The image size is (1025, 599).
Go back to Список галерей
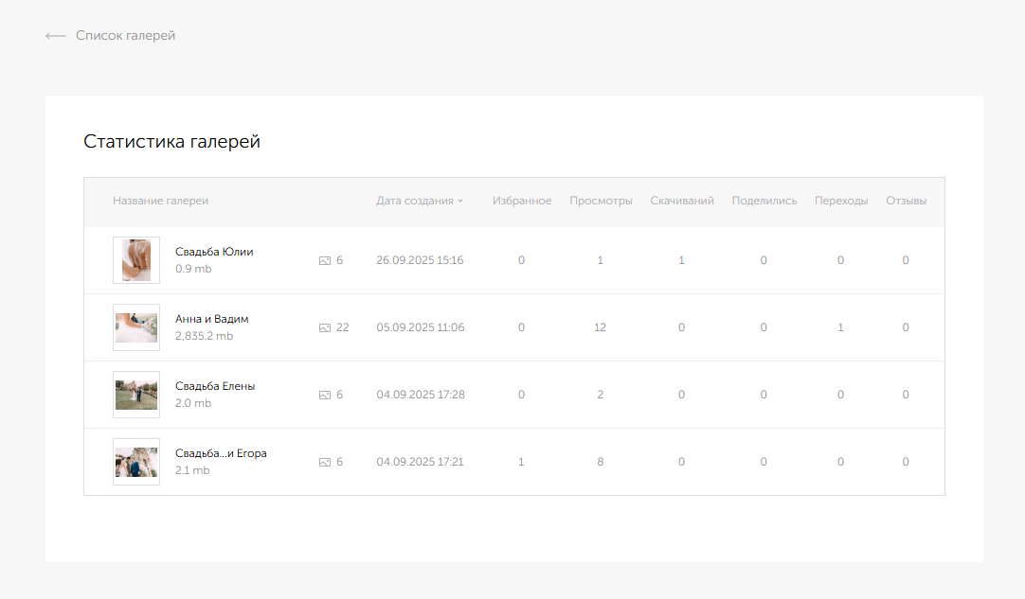(125, 36)
